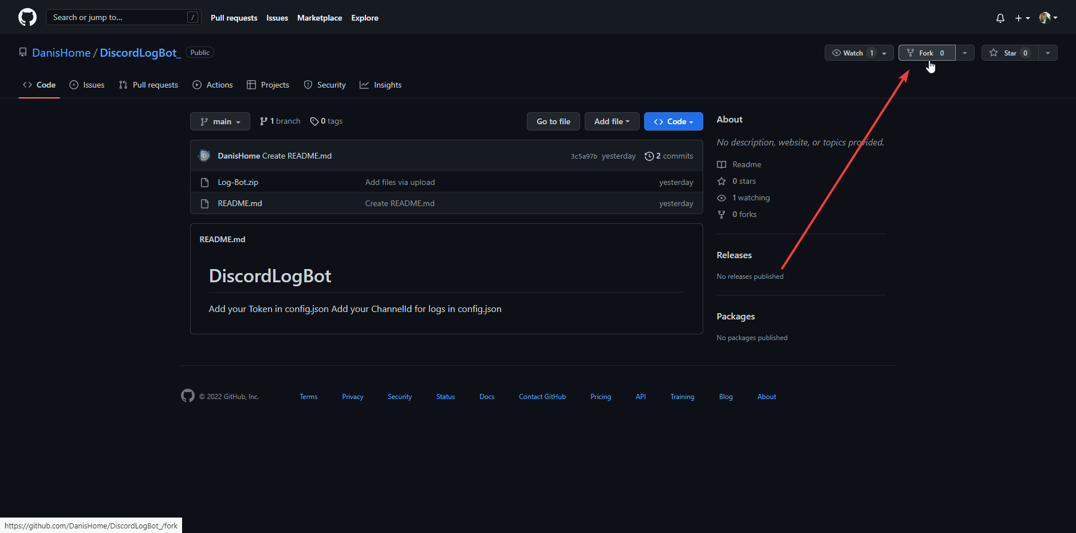1076x533 pixels.
Task: Open the user profile avatar menu
Action: (1047, 18)
